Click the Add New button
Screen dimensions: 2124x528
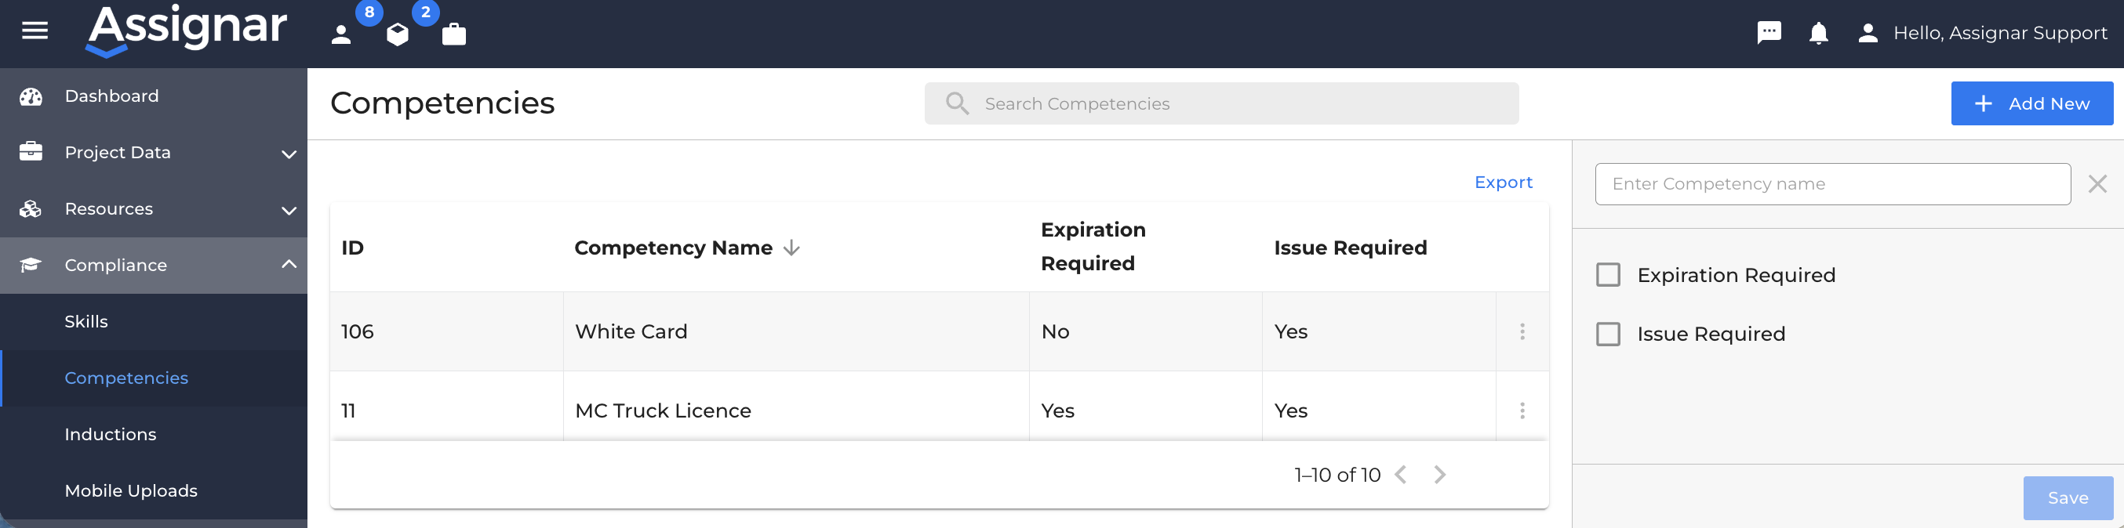2031,103
